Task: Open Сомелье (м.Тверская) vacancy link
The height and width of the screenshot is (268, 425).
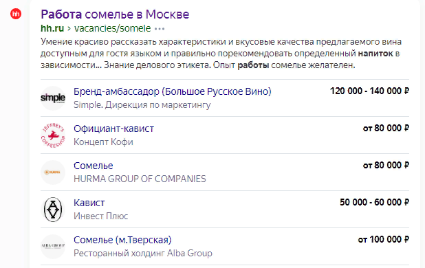Action: [122, 240]
